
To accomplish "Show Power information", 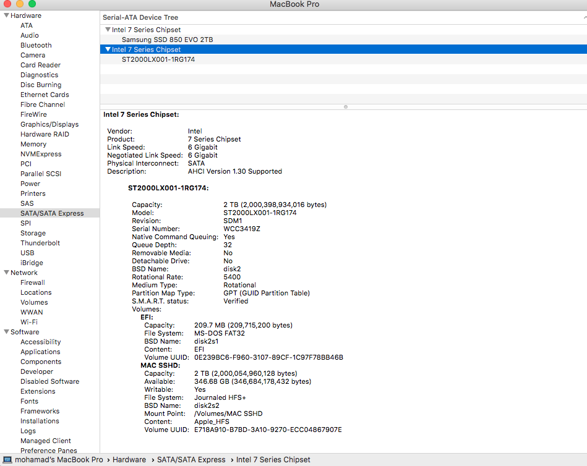I will pyautogui.click(x=30, y=184).
